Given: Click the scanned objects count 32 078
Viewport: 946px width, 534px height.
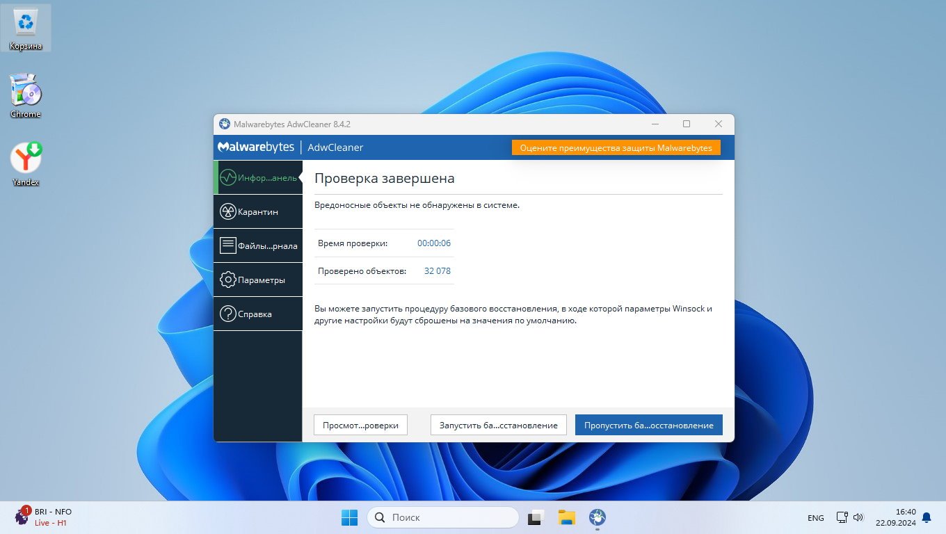Looking at the screenshot, I should [x=438, y=271].
